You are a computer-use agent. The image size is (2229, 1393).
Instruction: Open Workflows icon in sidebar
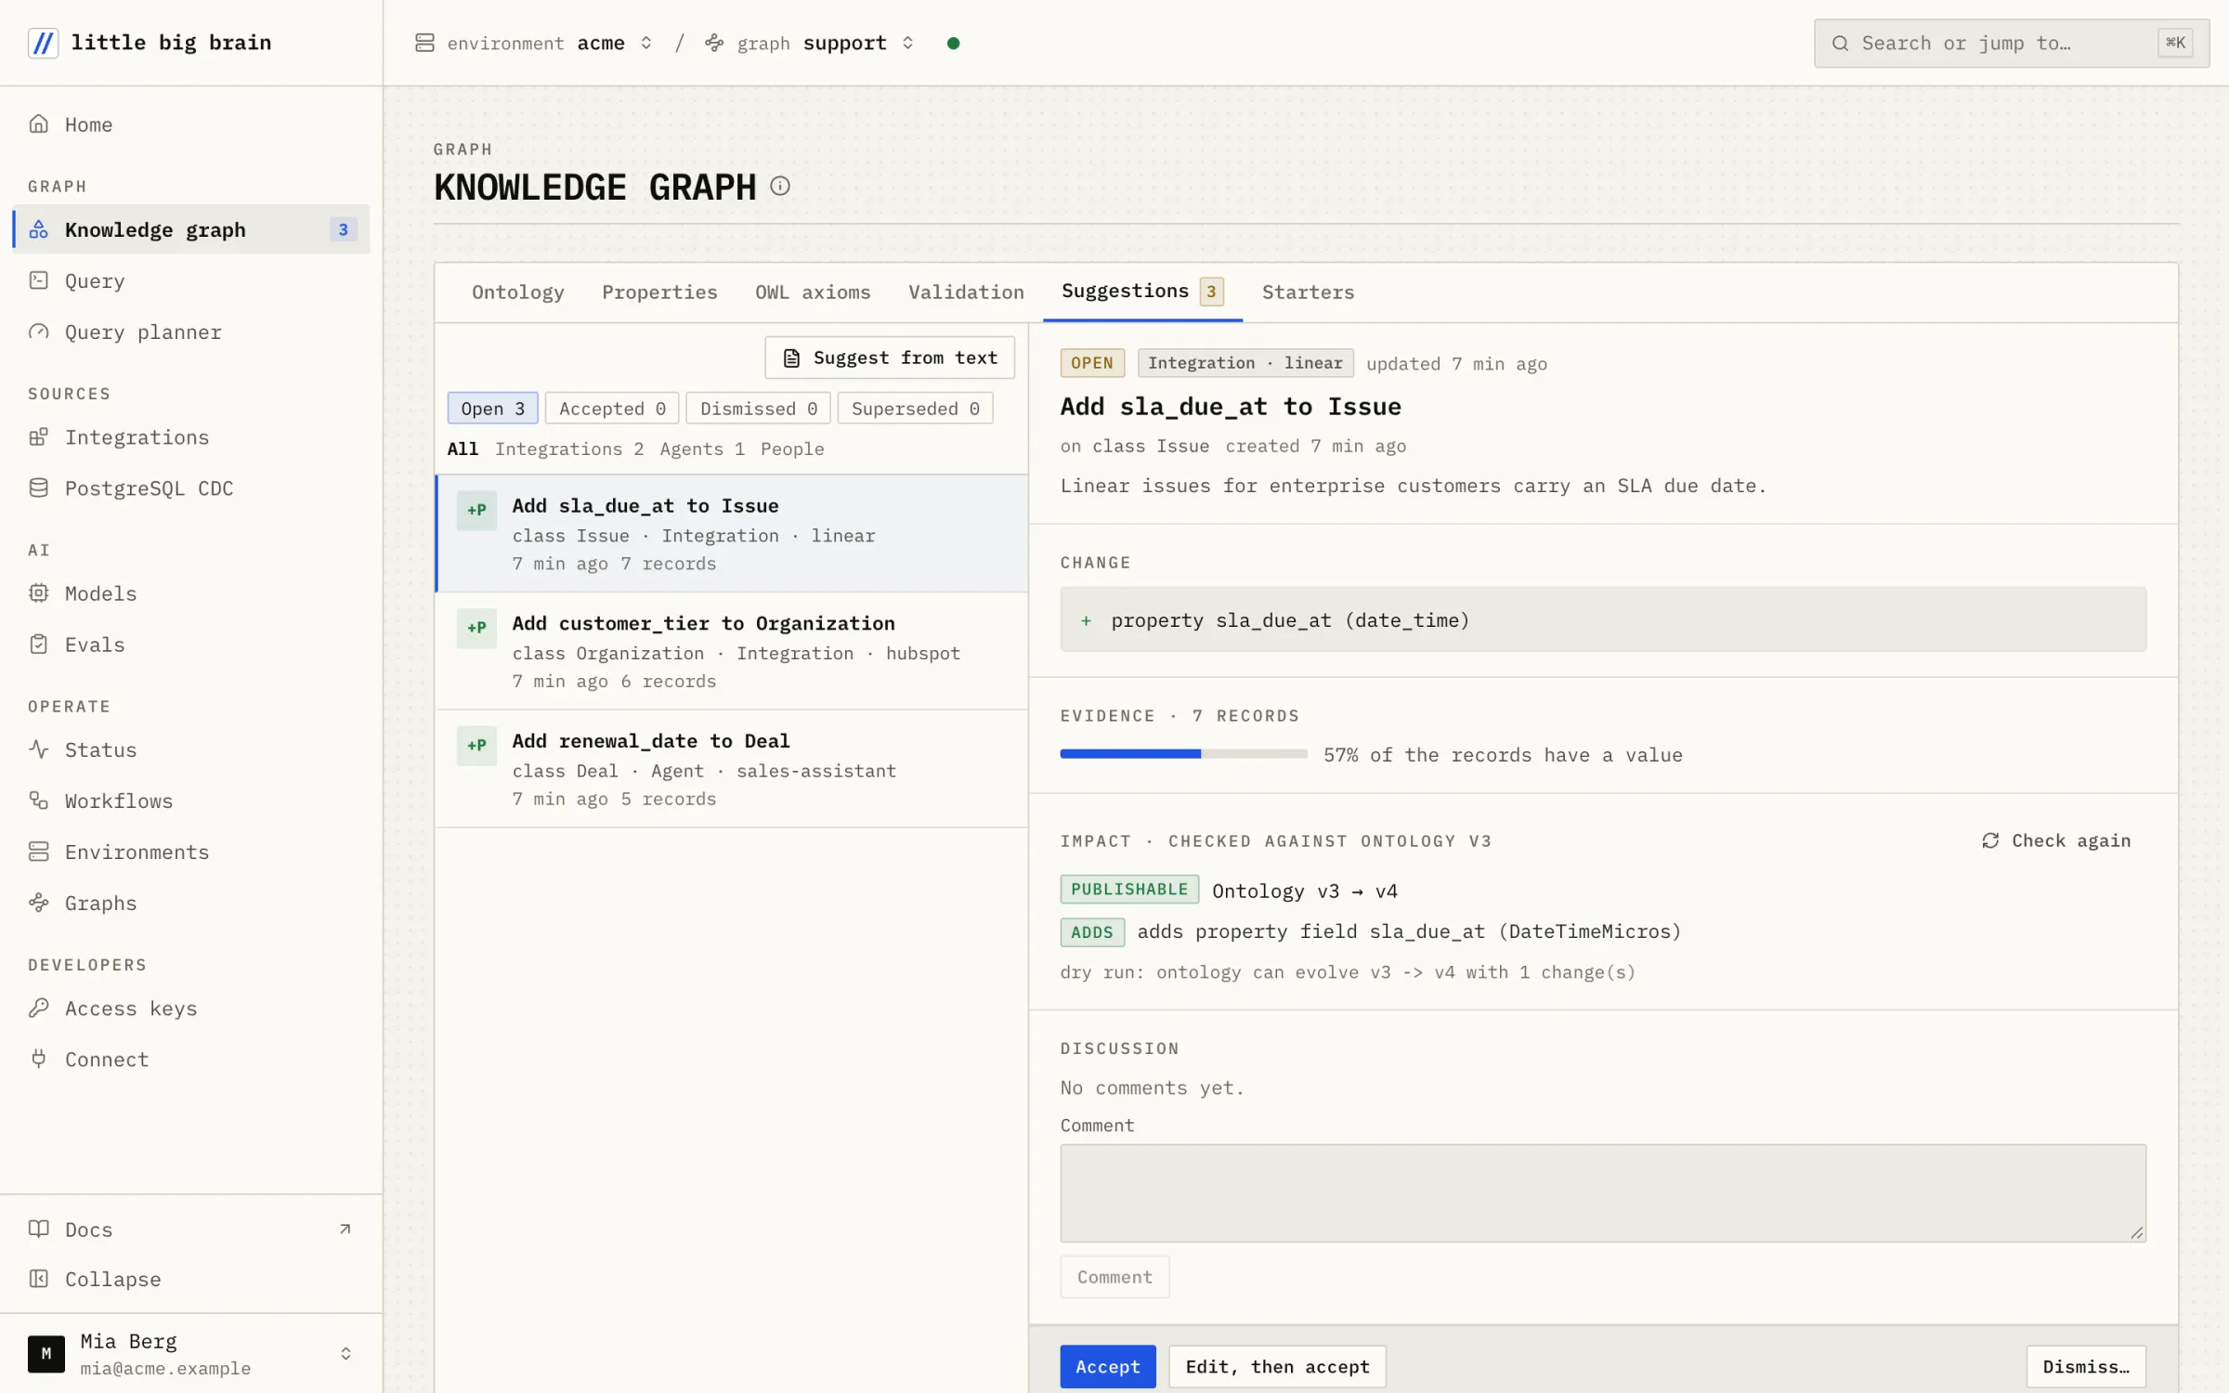[x=38, y=800]
